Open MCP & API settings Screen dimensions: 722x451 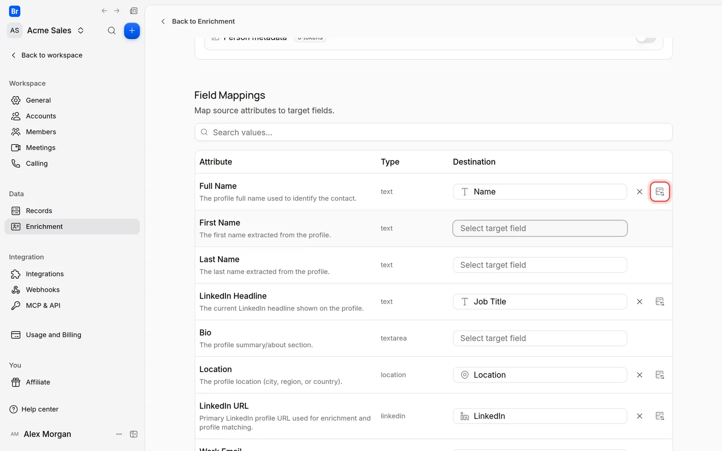(x=72, y=305)
